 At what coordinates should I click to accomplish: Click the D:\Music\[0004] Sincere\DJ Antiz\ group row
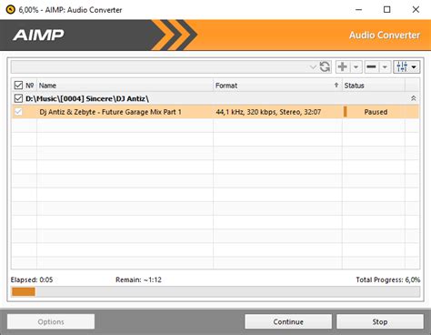(x=215, y=98)
